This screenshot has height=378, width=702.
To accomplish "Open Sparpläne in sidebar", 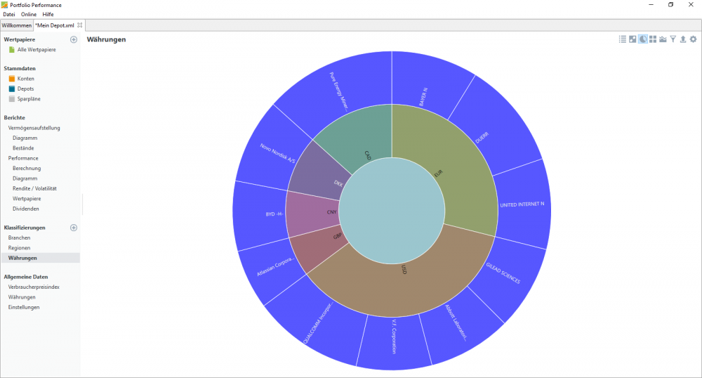I will 29,99.
